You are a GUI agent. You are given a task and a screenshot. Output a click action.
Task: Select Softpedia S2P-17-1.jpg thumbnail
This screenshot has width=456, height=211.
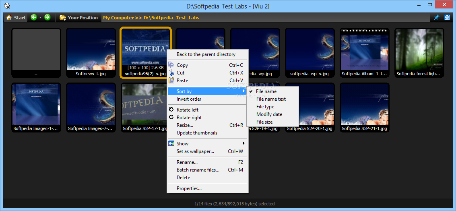coord(144,108)
